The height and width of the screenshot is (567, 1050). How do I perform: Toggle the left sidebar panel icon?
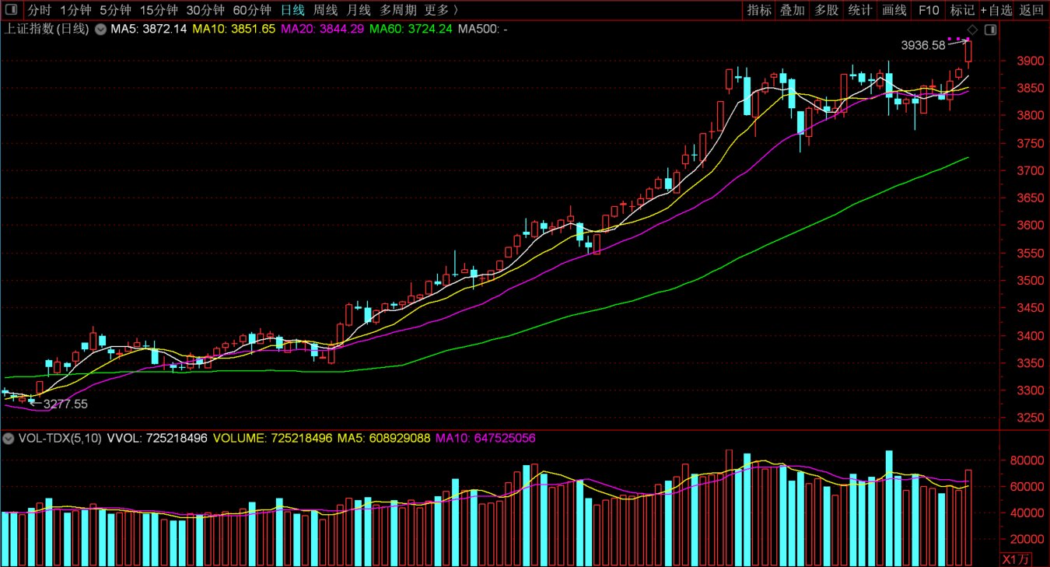(x=11, y=10)
